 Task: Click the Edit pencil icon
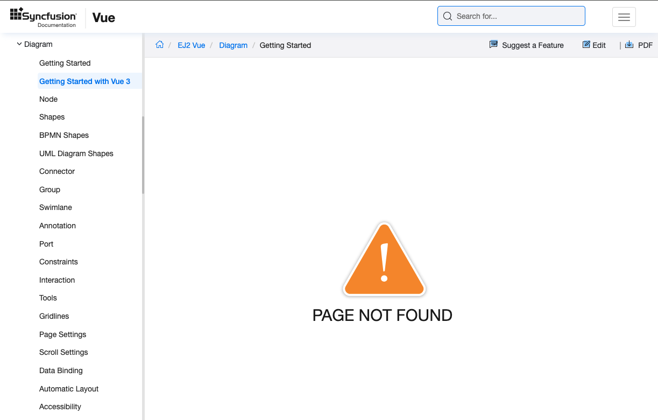coord(586,45)
